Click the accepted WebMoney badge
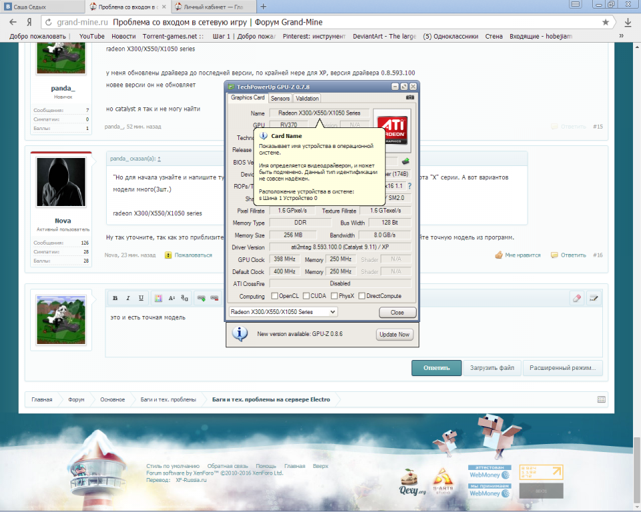Viewport: 641px width, 512px height. (x=489, y=491)
